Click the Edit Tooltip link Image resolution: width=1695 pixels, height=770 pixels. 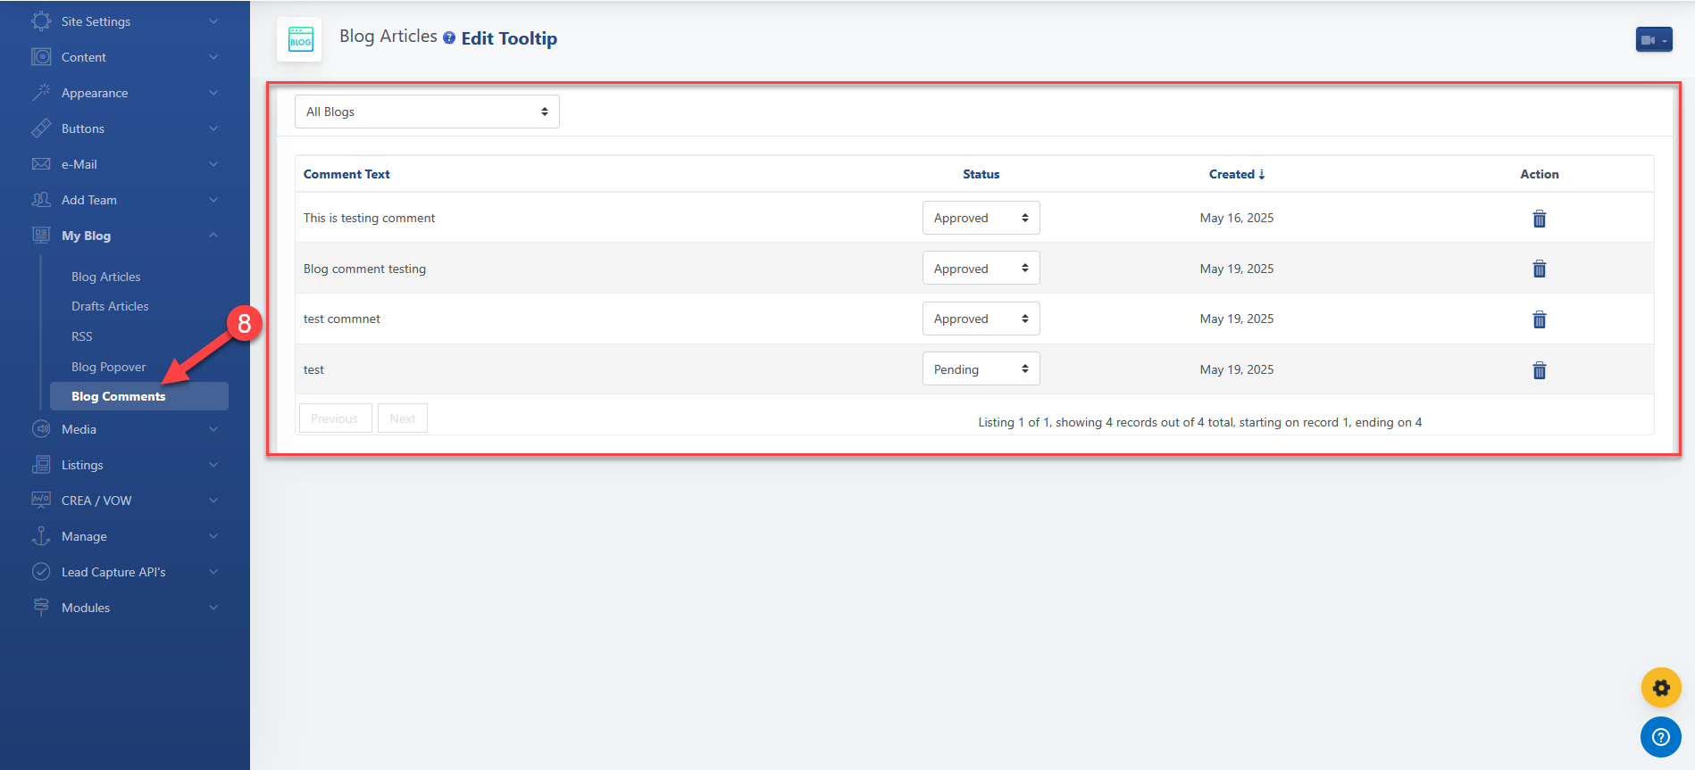click(x=509, y=38)
